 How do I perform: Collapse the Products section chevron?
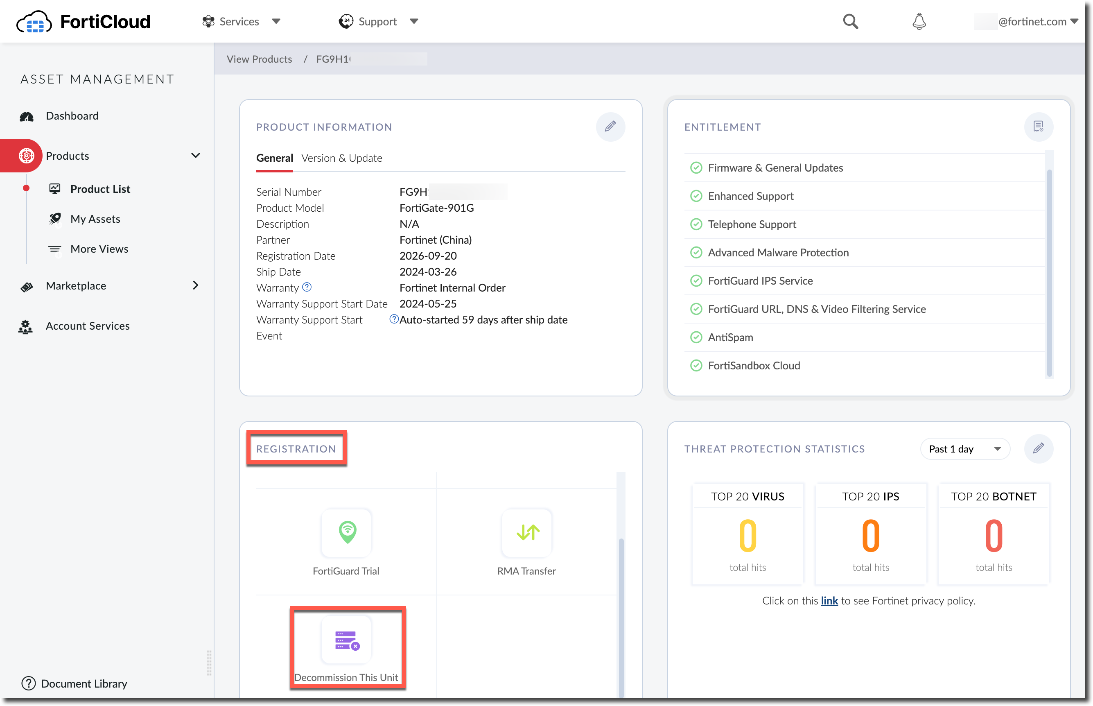click(196, 156)
